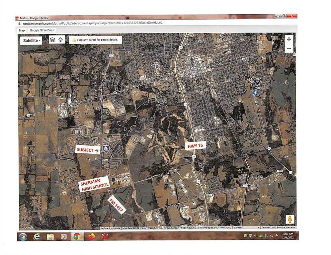The height and width of the screenshot is (255, 331).
Task: Zoom out with the minus button
Action: [x=289, y=48]
